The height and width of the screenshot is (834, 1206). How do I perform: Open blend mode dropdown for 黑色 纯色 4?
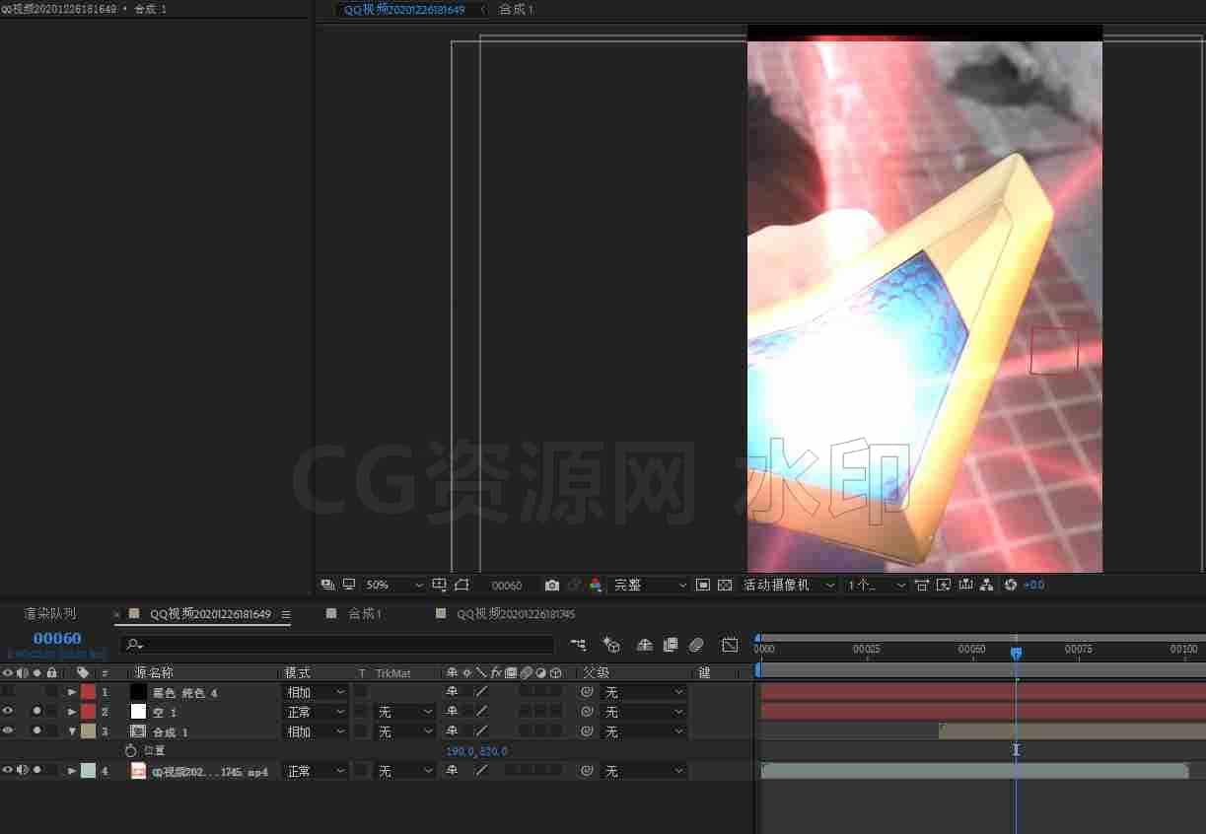click(316, 692)
